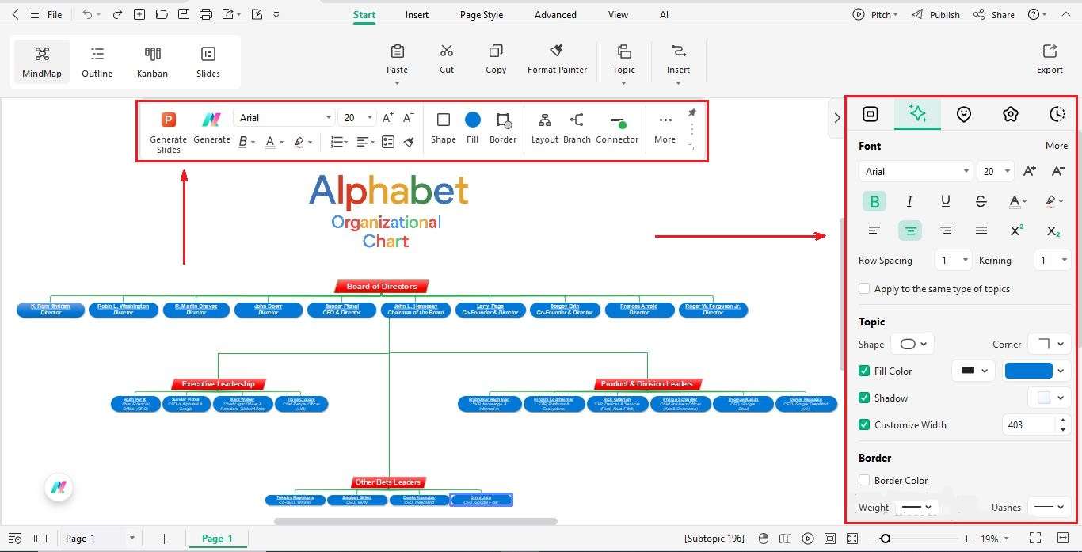1082x552 pixels.
Task: Switch to Kanban view mode
Action: pyautogui.click(x=152, y=62)
